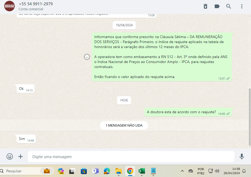Image resolution: width=251 pixels, height=177 pixels.
Task: Open notifications bell in taskbar
Action: tap(244, 171)
